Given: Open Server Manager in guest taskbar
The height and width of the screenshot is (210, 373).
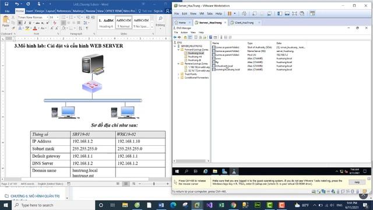Looking at the screenshot, I should (x=224, y=171).
